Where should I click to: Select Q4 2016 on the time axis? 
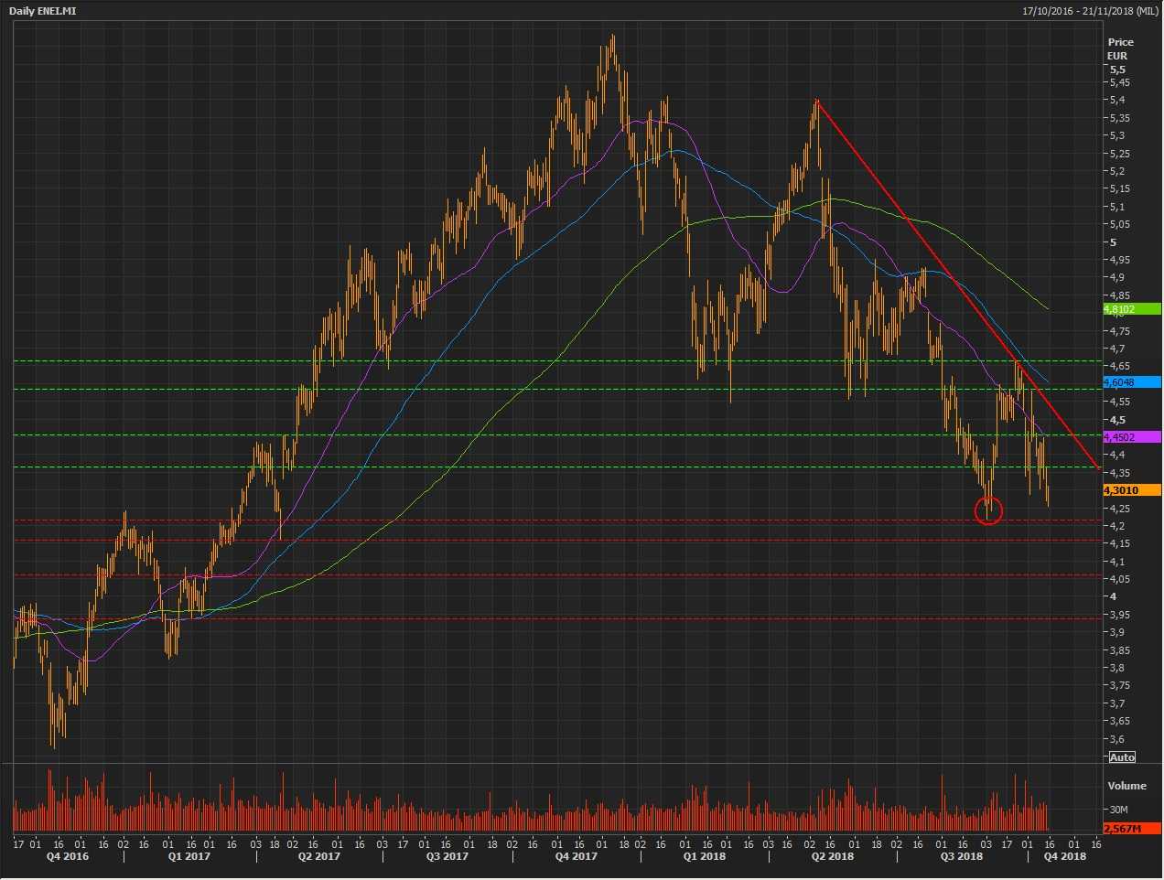(68, 856)
